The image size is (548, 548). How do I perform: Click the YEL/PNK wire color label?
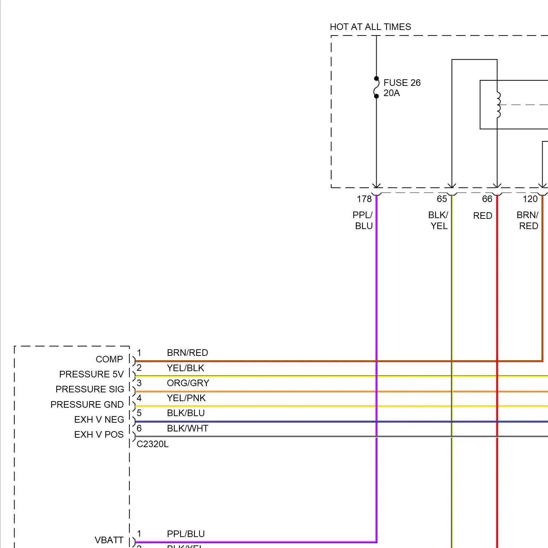tap(186, 398)
